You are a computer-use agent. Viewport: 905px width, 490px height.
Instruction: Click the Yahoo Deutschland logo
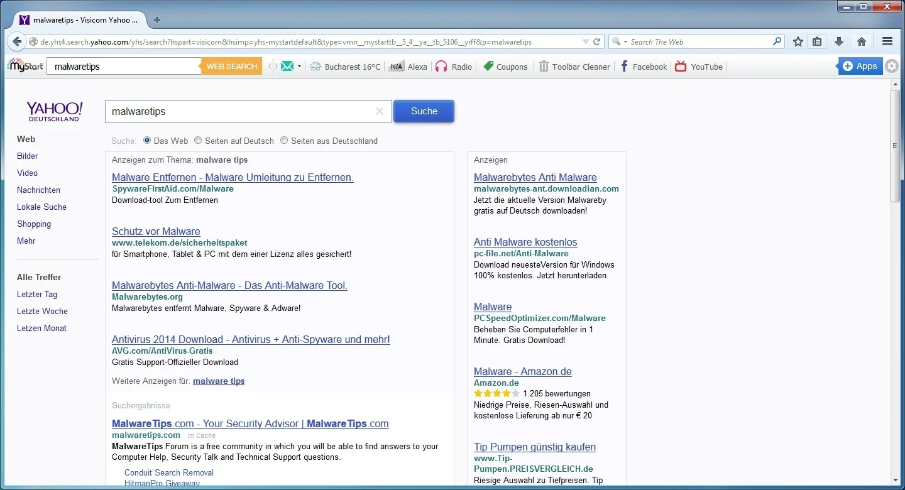[x=55, y=111]
